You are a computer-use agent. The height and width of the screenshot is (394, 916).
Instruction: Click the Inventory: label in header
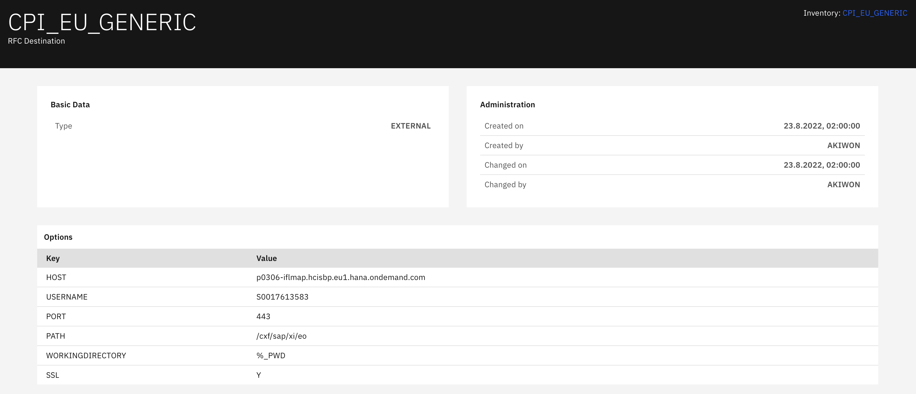822,13
